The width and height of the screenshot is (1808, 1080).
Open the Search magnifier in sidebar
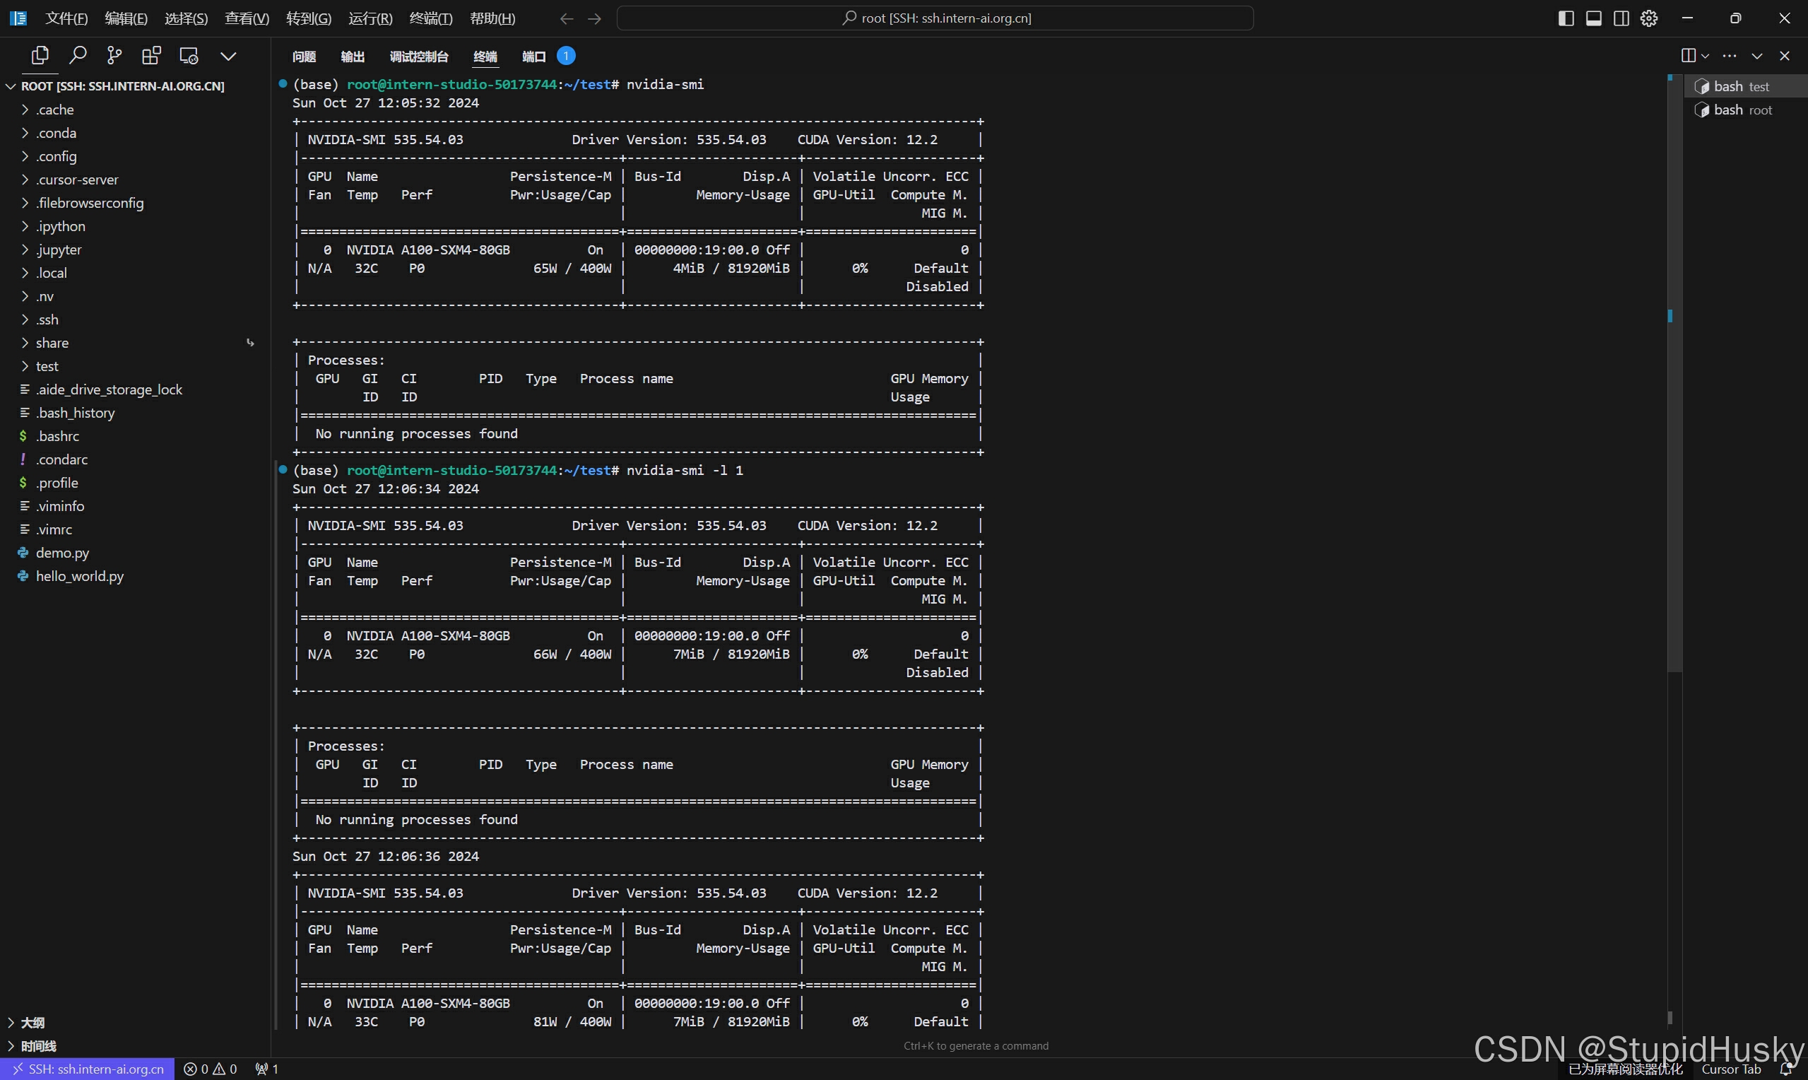[77, 55]
